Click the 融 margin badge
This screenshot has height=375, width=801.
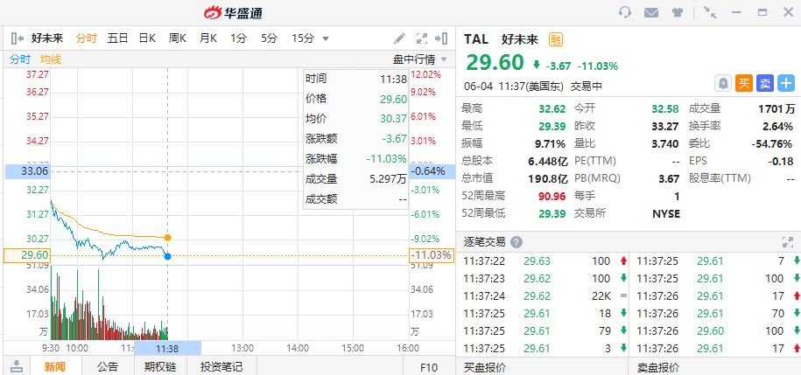click(555, 39)
